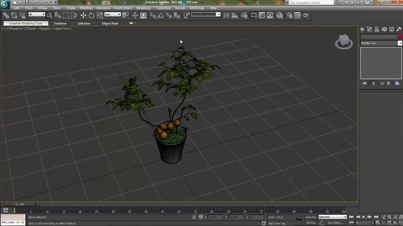Click the Align tool icon
Image resolution: width=403 pixels, height=226 pixels.
[x=235, y=15]
